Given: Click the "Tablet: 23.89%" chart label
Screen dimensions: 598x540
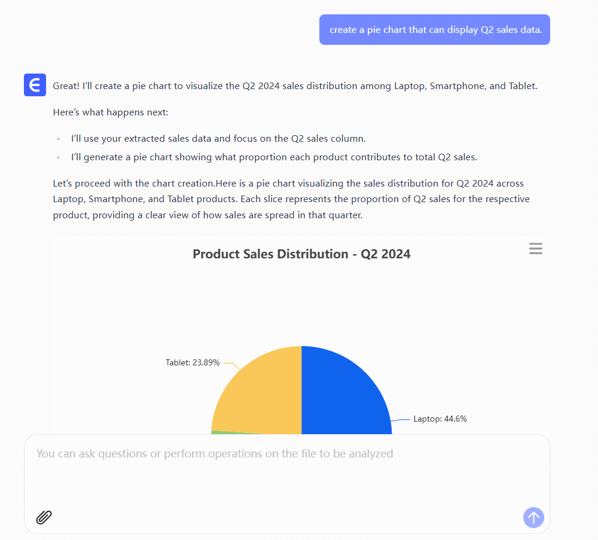Looking at the screenshot, I should click(193, 362).
